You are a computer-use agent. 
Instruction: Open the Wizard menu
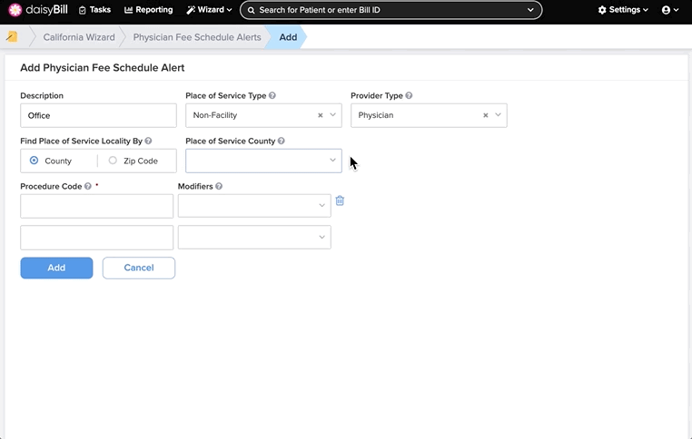(209, 10)
